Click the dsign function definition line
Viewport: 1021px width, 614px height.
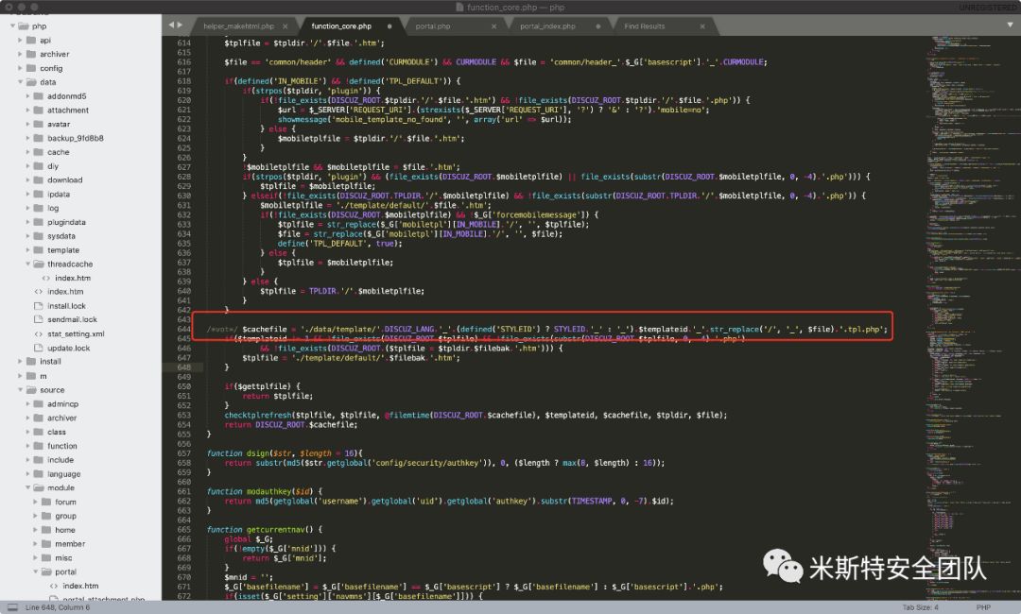pos(284,453)
